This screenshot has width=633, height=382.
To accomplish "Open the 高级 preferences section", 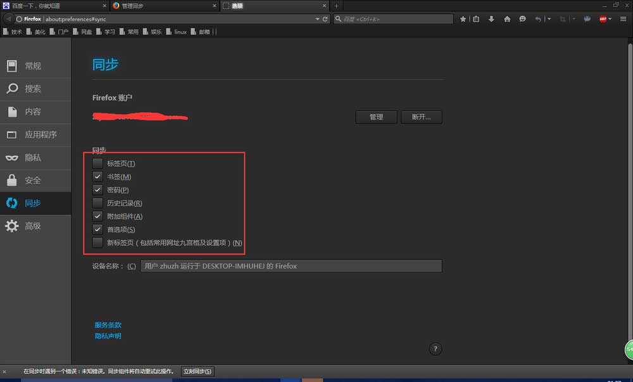I will tap(35, 226).
